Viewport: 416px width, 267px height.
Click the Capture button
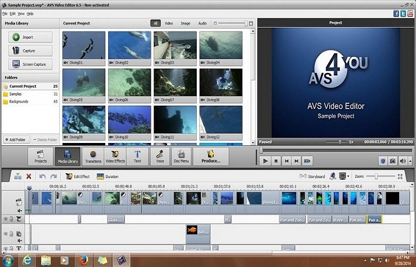coord(30,50)
